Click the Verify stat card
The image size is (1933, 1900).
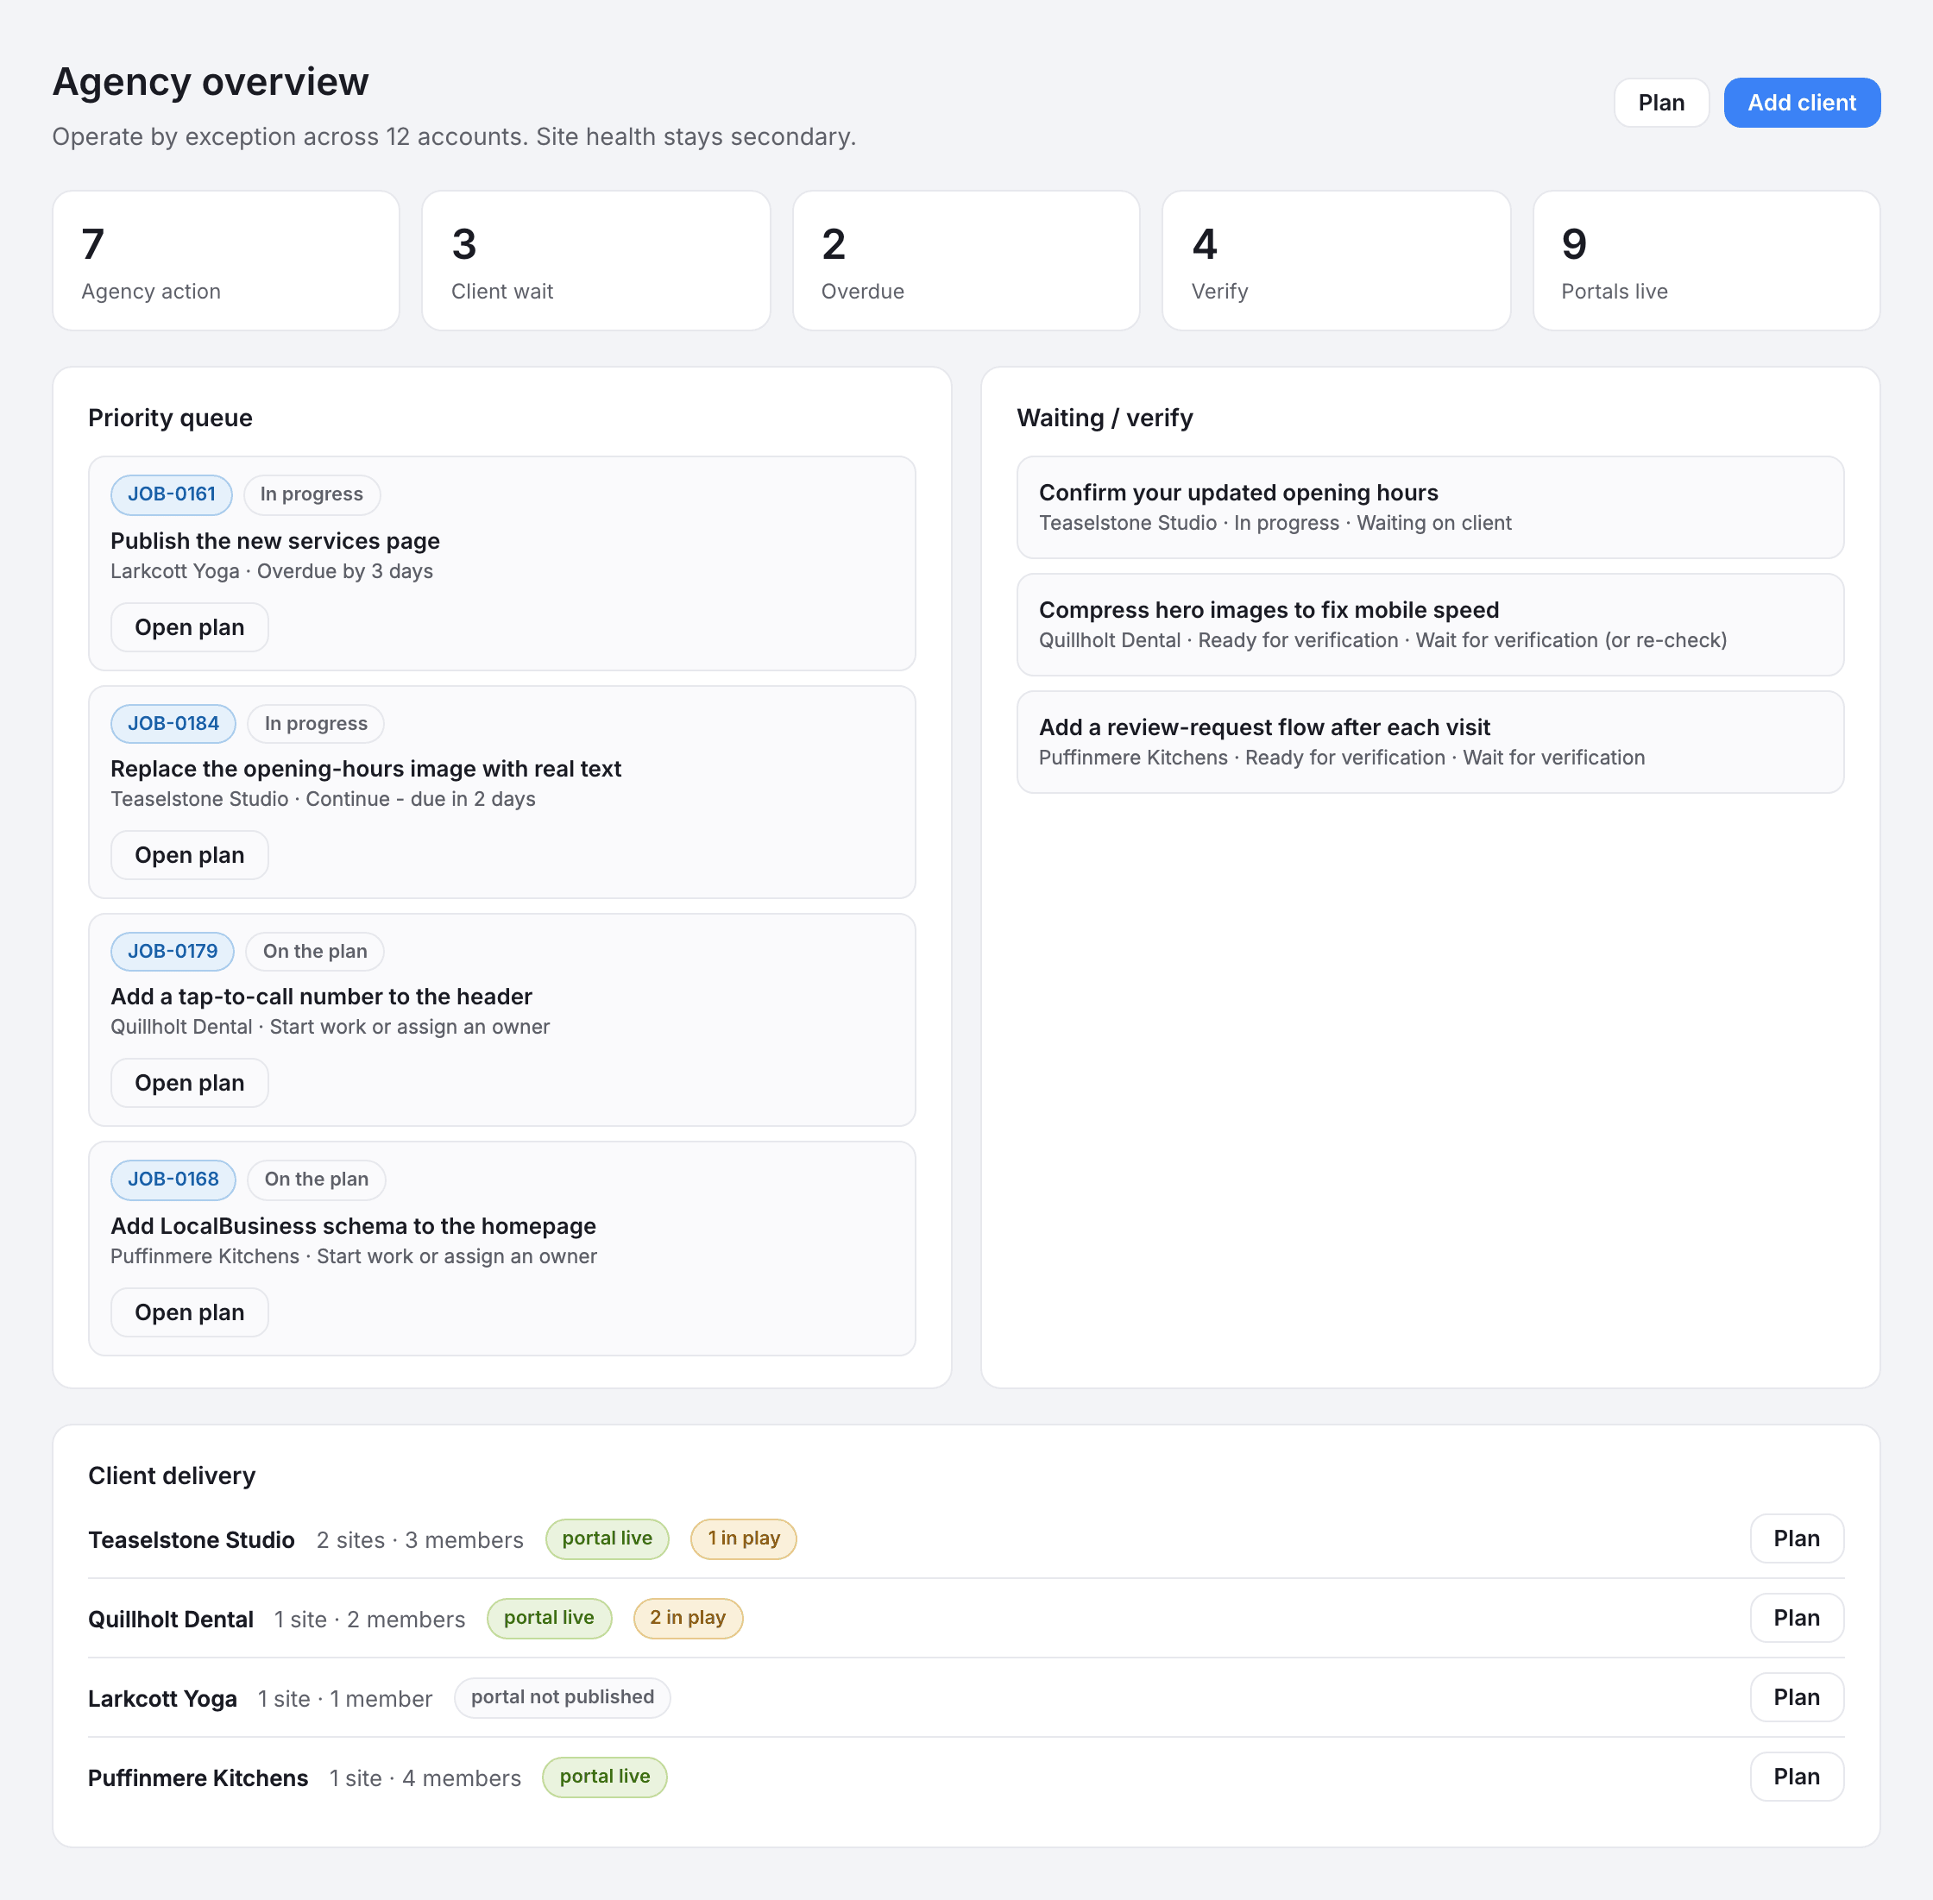point(1336,261)
